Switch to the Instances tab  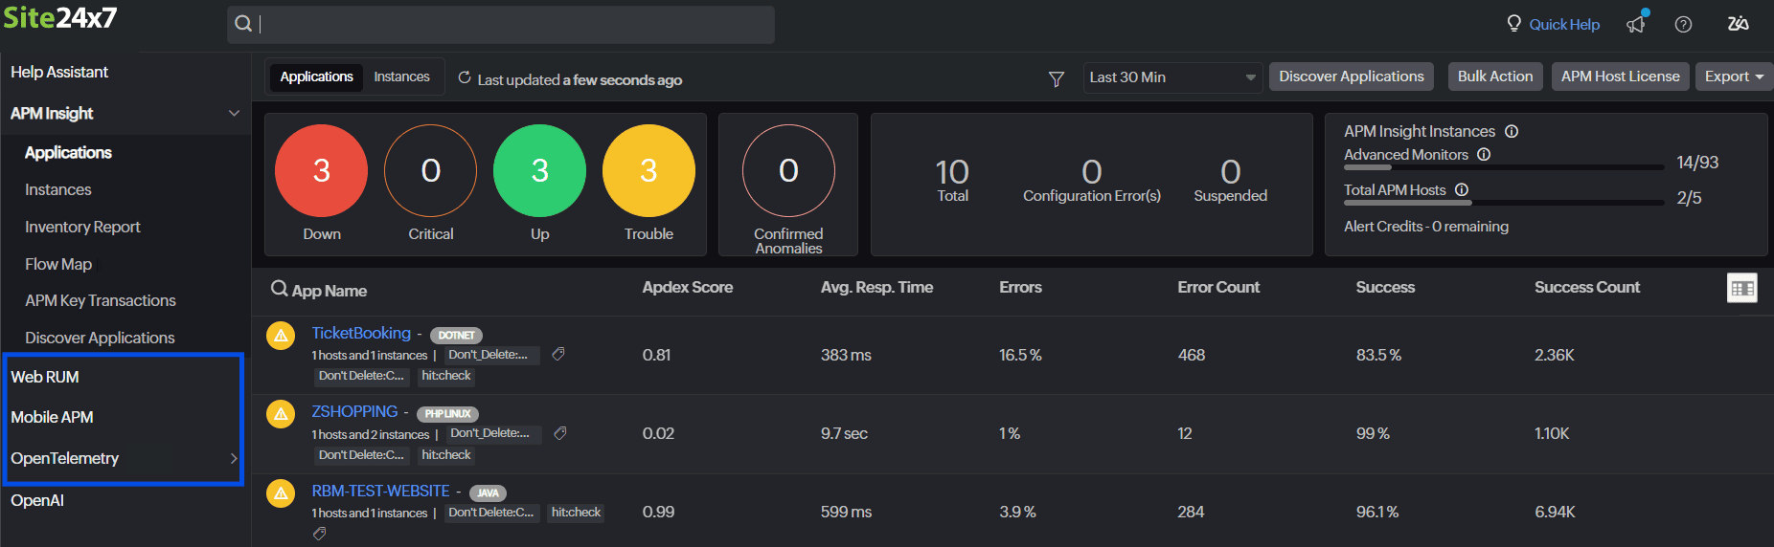click(x=401, y=77)
